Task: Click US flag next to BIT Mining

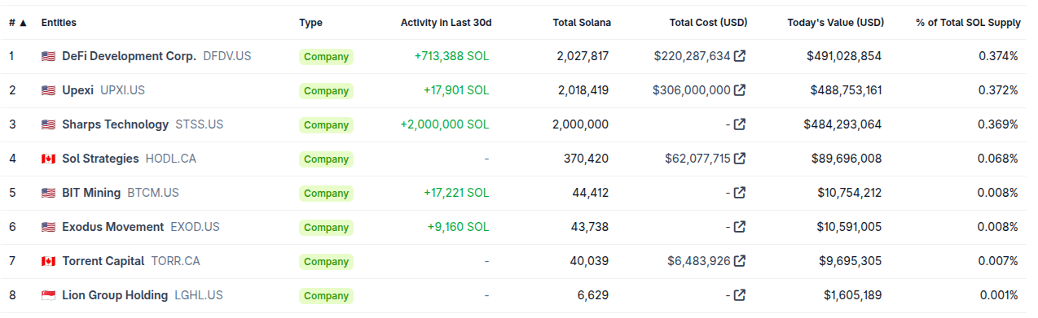Action: coord(48,194)
